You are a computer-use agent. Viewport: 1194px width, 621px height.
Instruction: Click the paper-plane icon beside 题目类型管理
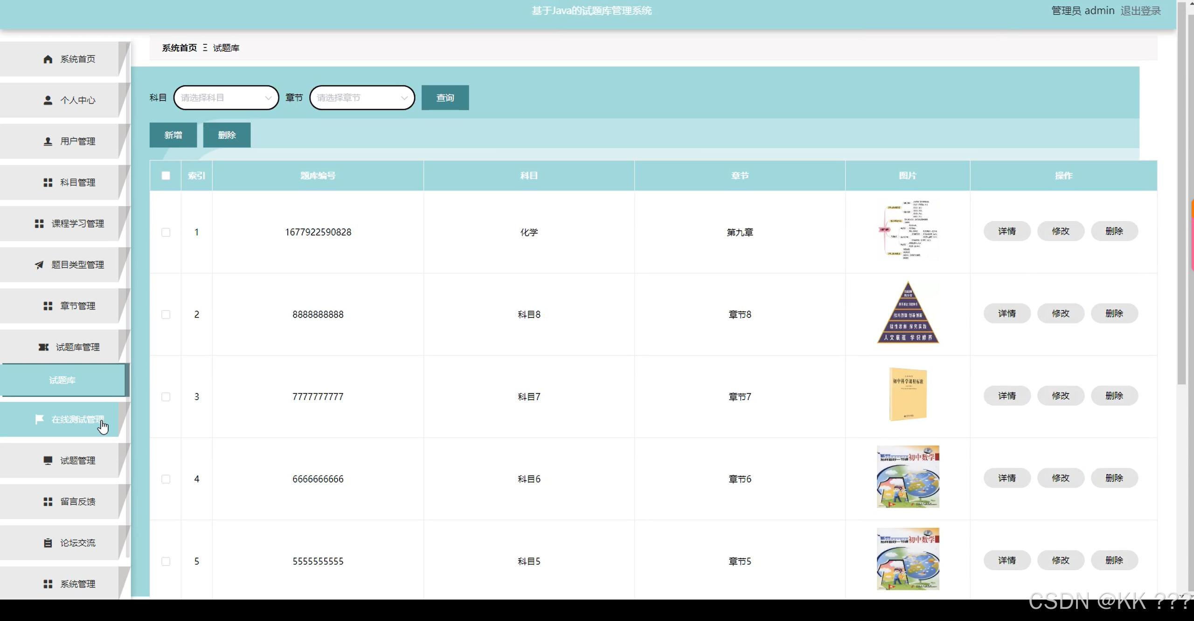[39, 265]
